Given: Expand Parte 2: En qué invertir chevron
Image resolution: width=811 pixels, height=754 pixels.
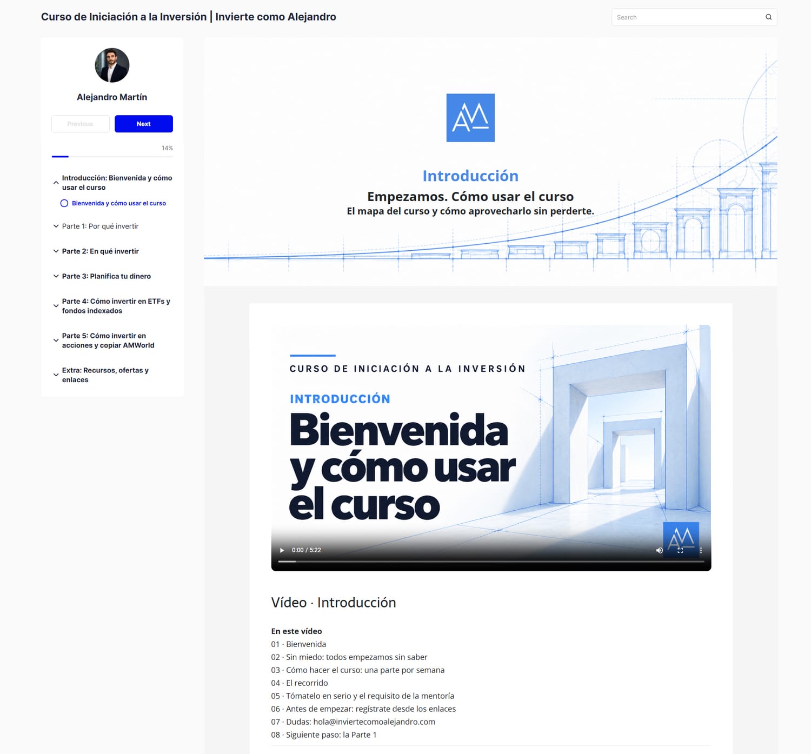Looking at the screenshot, I should (56, 251).
